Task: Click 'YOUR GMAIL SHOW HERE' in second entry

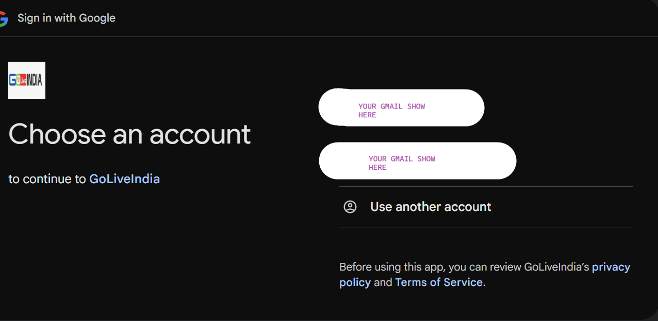Action: (x=402, y=163)
